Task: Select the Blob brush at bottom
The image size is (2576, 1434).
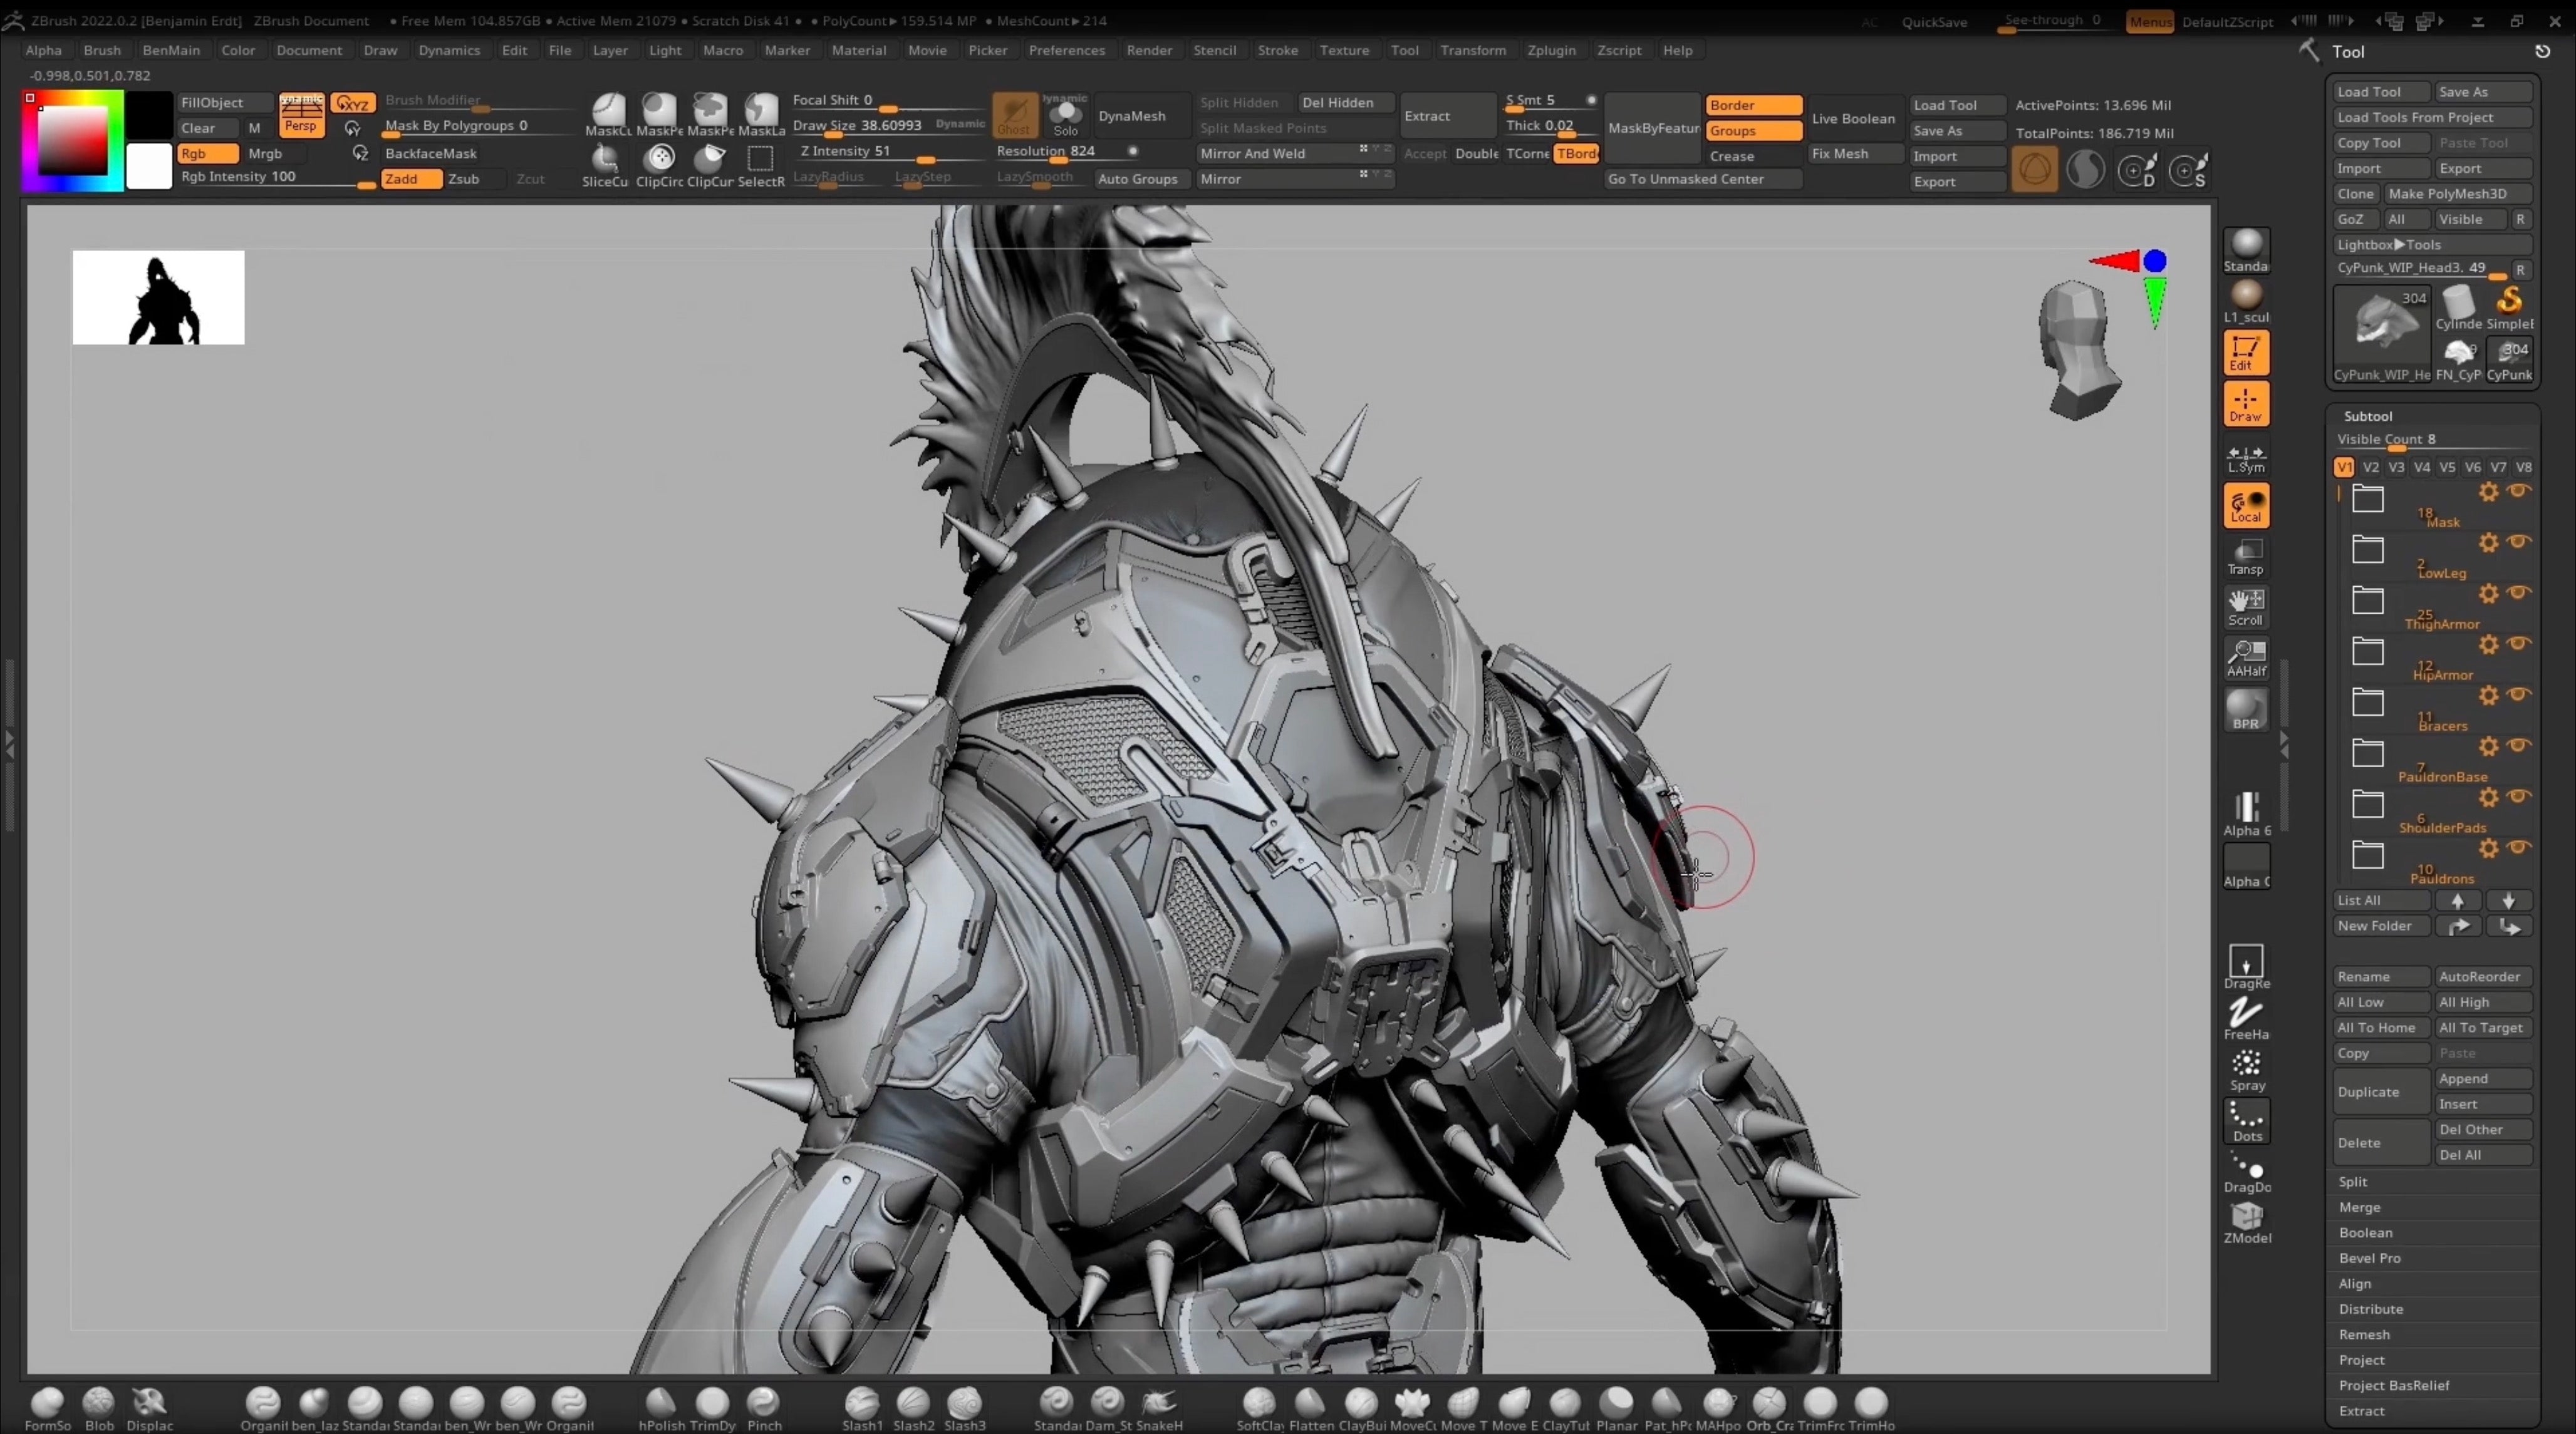Action: coord(99,1407)
